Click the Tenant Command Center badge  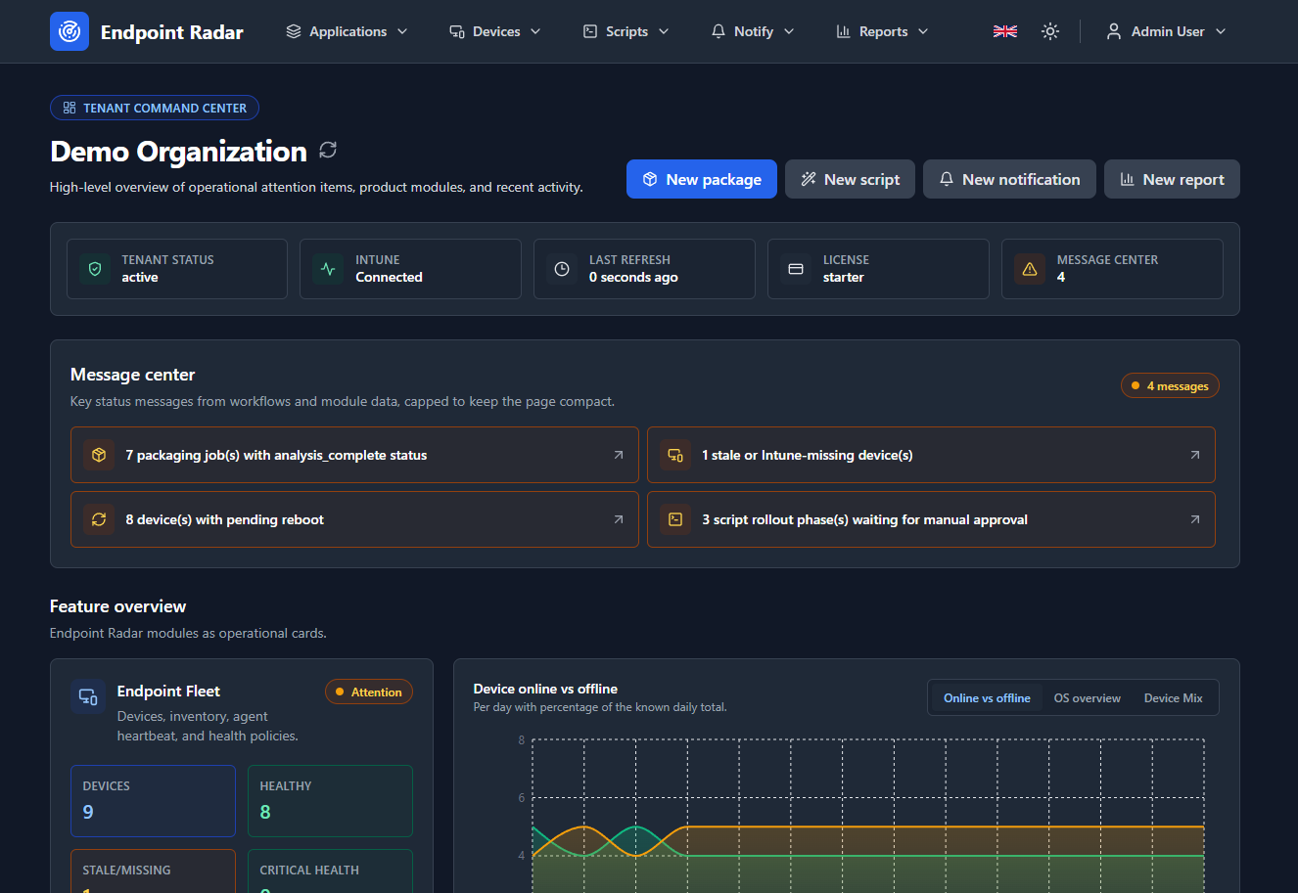155,108
